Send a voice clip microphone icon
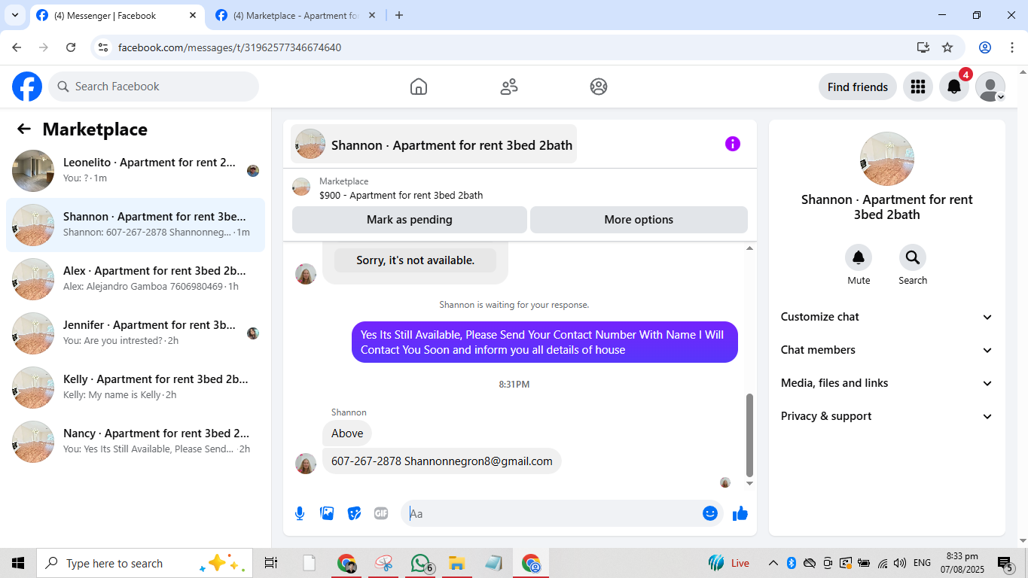Screen dimensions: 1028x578 300,513
